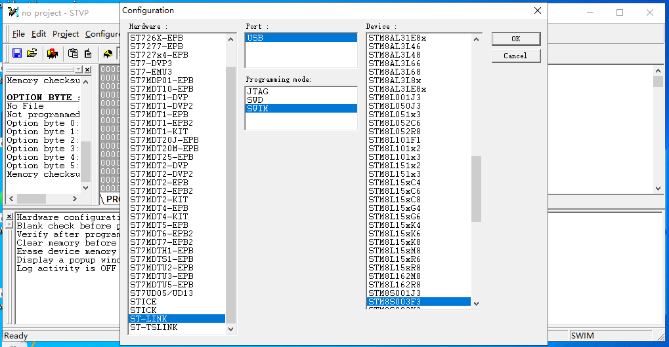
Task: Click the chip icon with yellow mark
Action: pyautogui.click(x=108, y=54)
